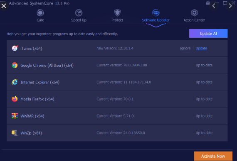Click the iTunes app icon

point(15,48)
